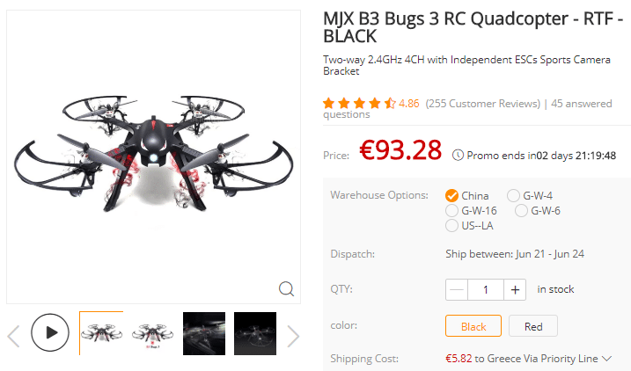This screenshot has width=631, height=371.
Task: Increase quantity with the plus button
Action: [515, 289]
